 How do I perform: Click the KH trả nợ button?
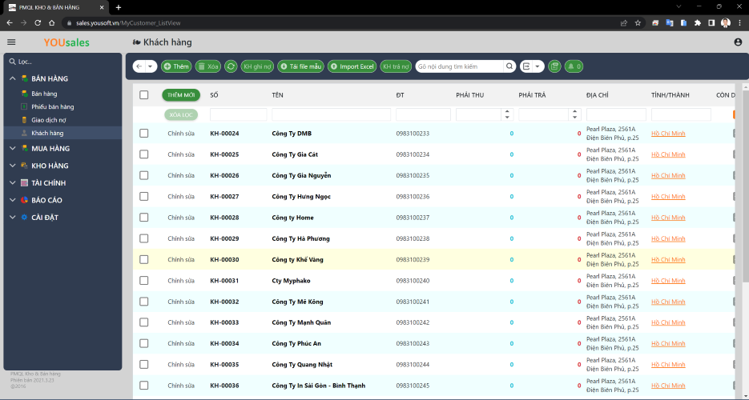coord(396,66)
